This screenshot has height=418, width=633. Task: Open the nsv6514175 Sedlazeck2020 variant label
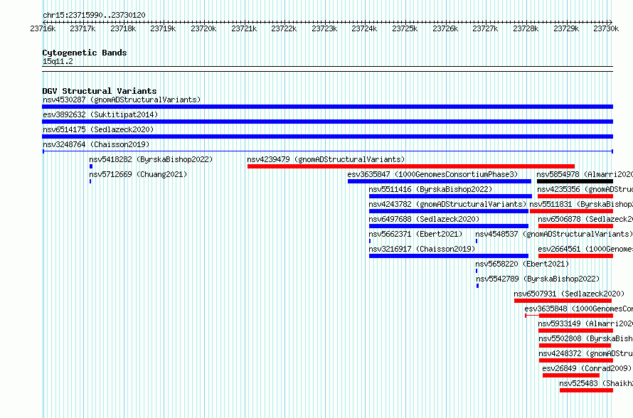point(98,129)
